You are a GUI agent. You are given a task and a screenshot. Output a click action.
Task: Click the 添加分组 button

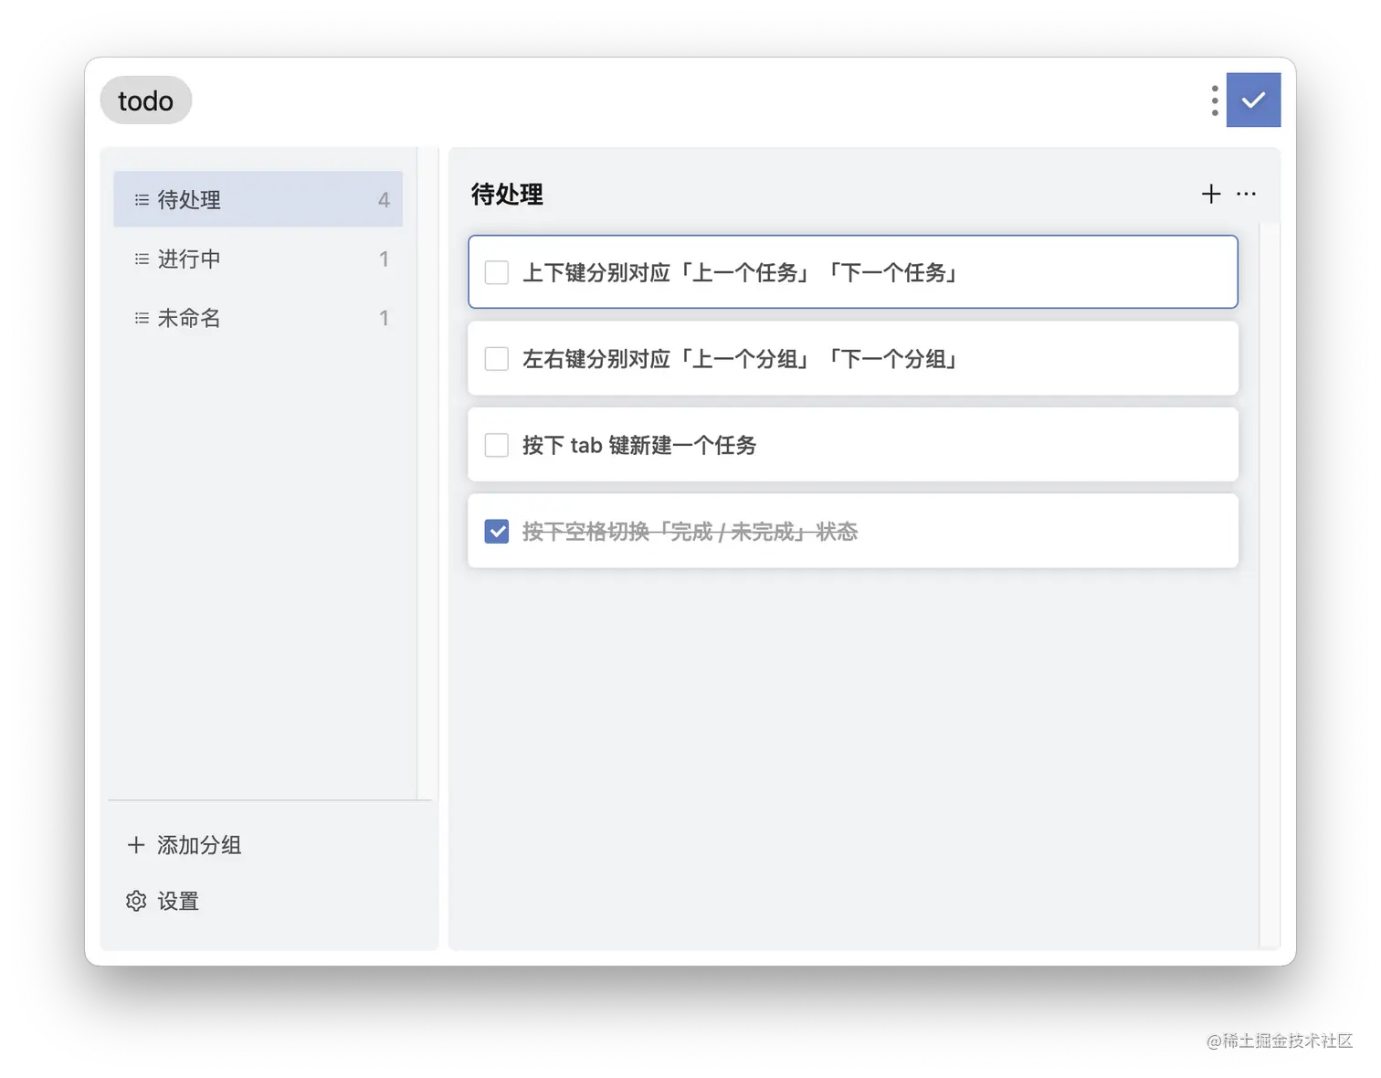coord(184,845)
